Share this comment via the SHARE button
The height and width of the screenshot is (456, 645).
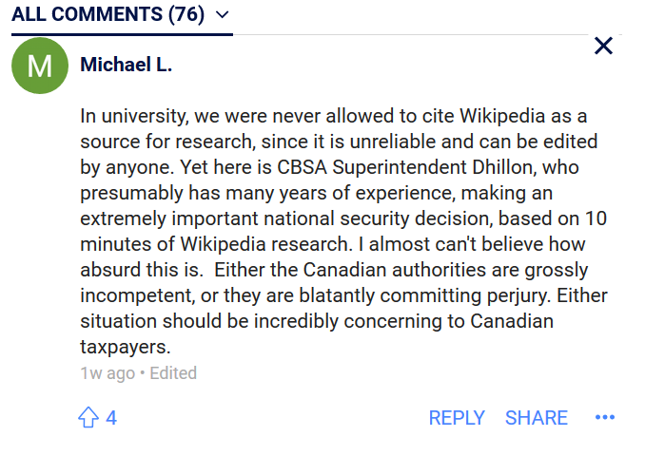point(537,418)
